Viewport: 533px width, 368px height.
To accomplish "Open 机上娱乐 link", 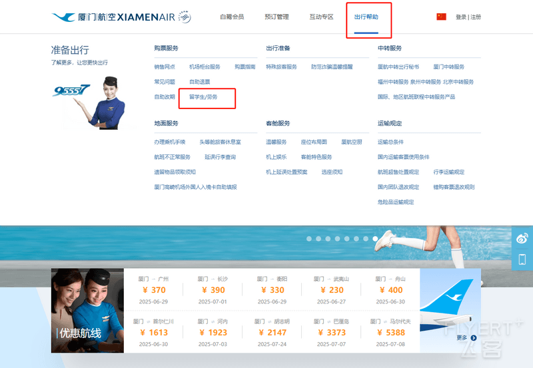I will coord(276,157).
